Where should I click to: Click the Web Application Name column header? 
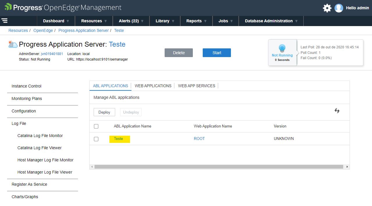tap(213, 126)
